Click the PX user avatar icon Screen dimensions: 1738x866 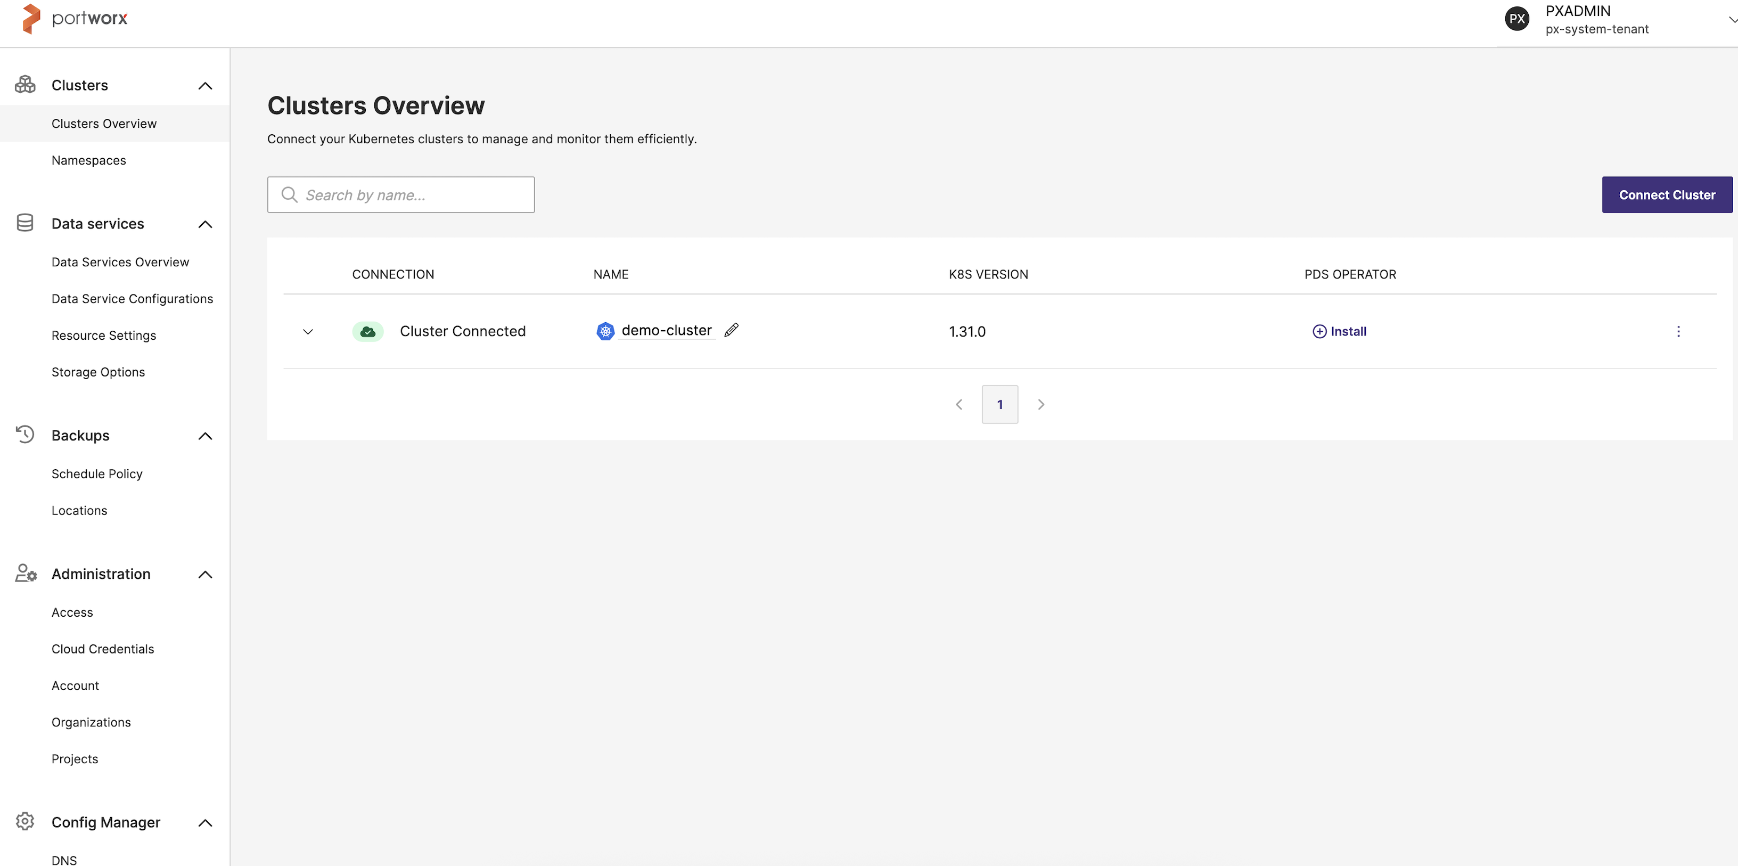pos(1516,19)
